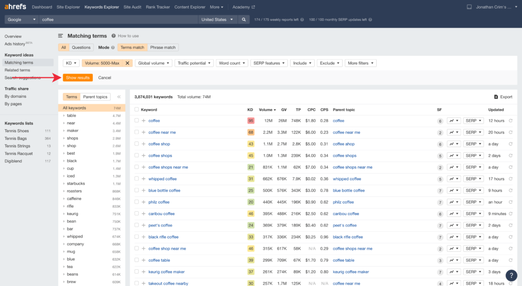Image resolution: width=522 pixels, height=286 pixels.
Task: Click the keyword search field containing coffee
Action: (118, 20)
